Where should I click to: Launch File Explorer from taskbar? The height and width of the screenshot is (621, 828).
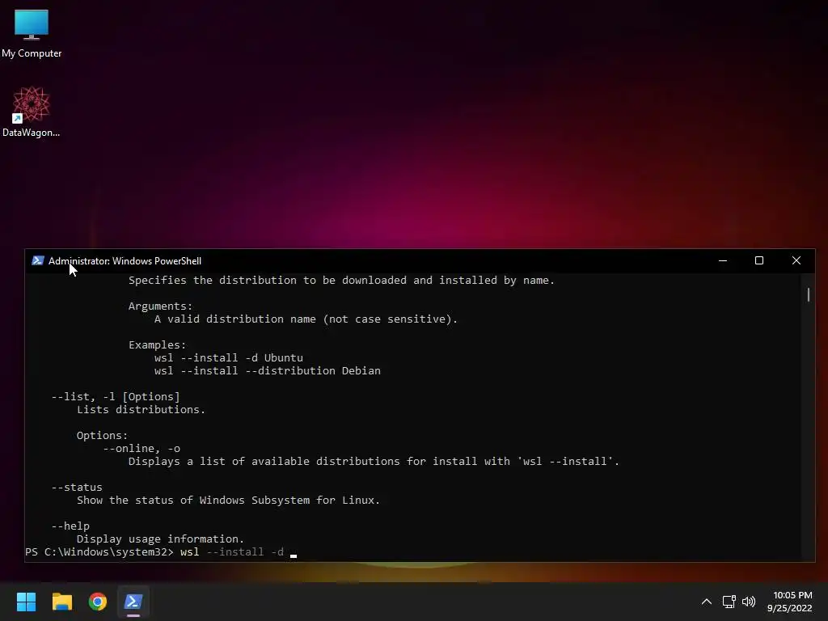click(x=61, y=602)
